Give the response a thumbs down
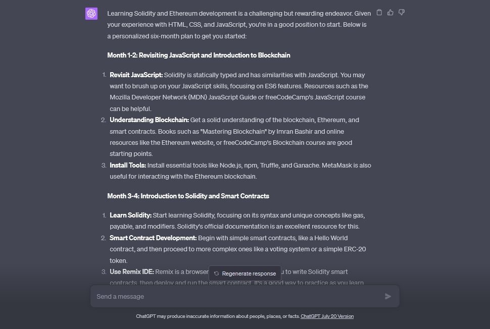The width and height of the screenshot is (490, 329). [402, 13]
